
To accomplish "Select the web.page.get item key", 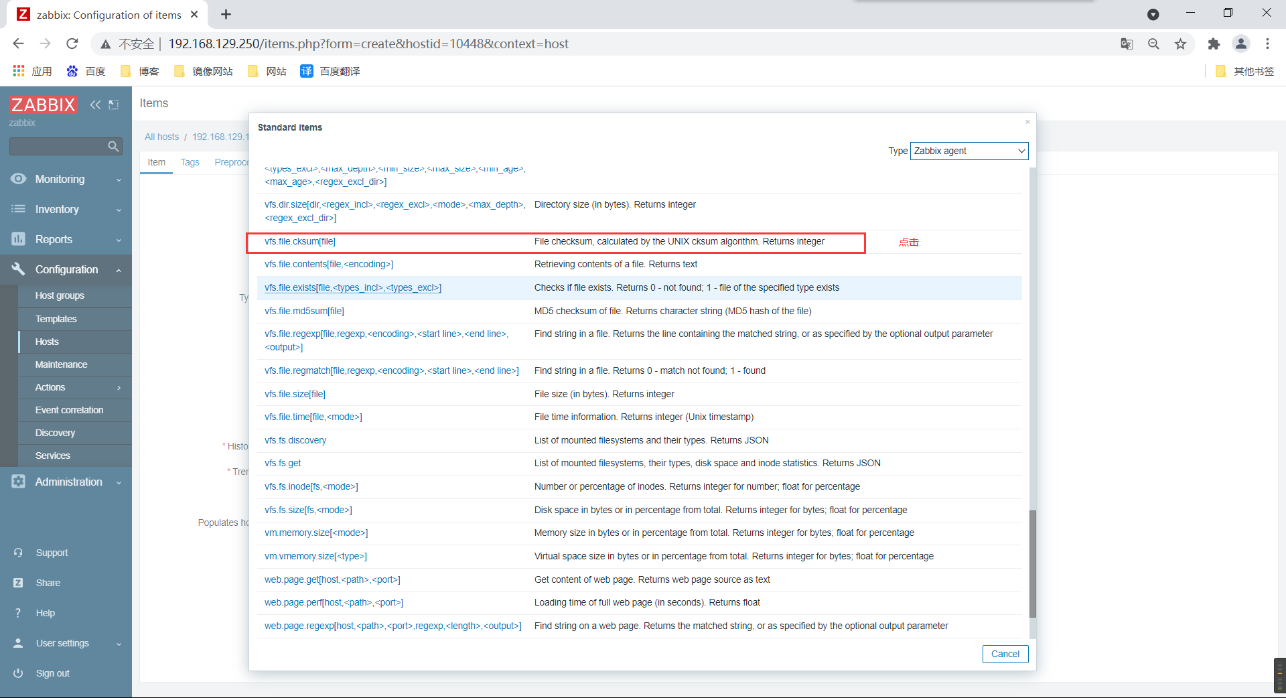I will (x=332, y=579).
